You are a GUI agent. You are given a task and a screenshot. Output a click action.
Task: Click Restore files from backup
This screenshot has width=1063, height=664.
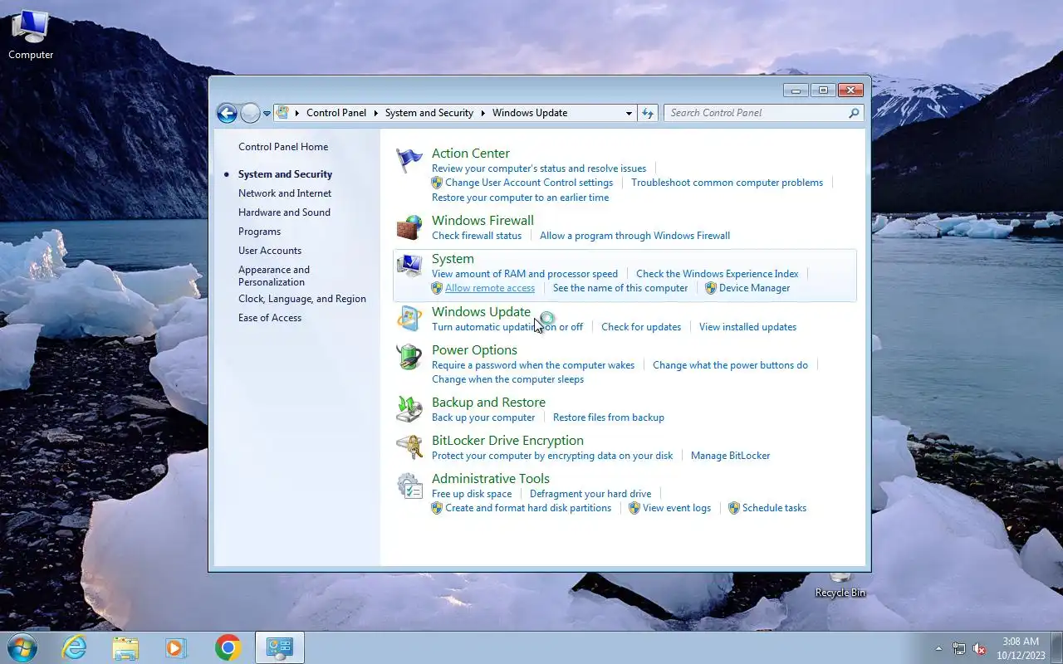(609, 417)
